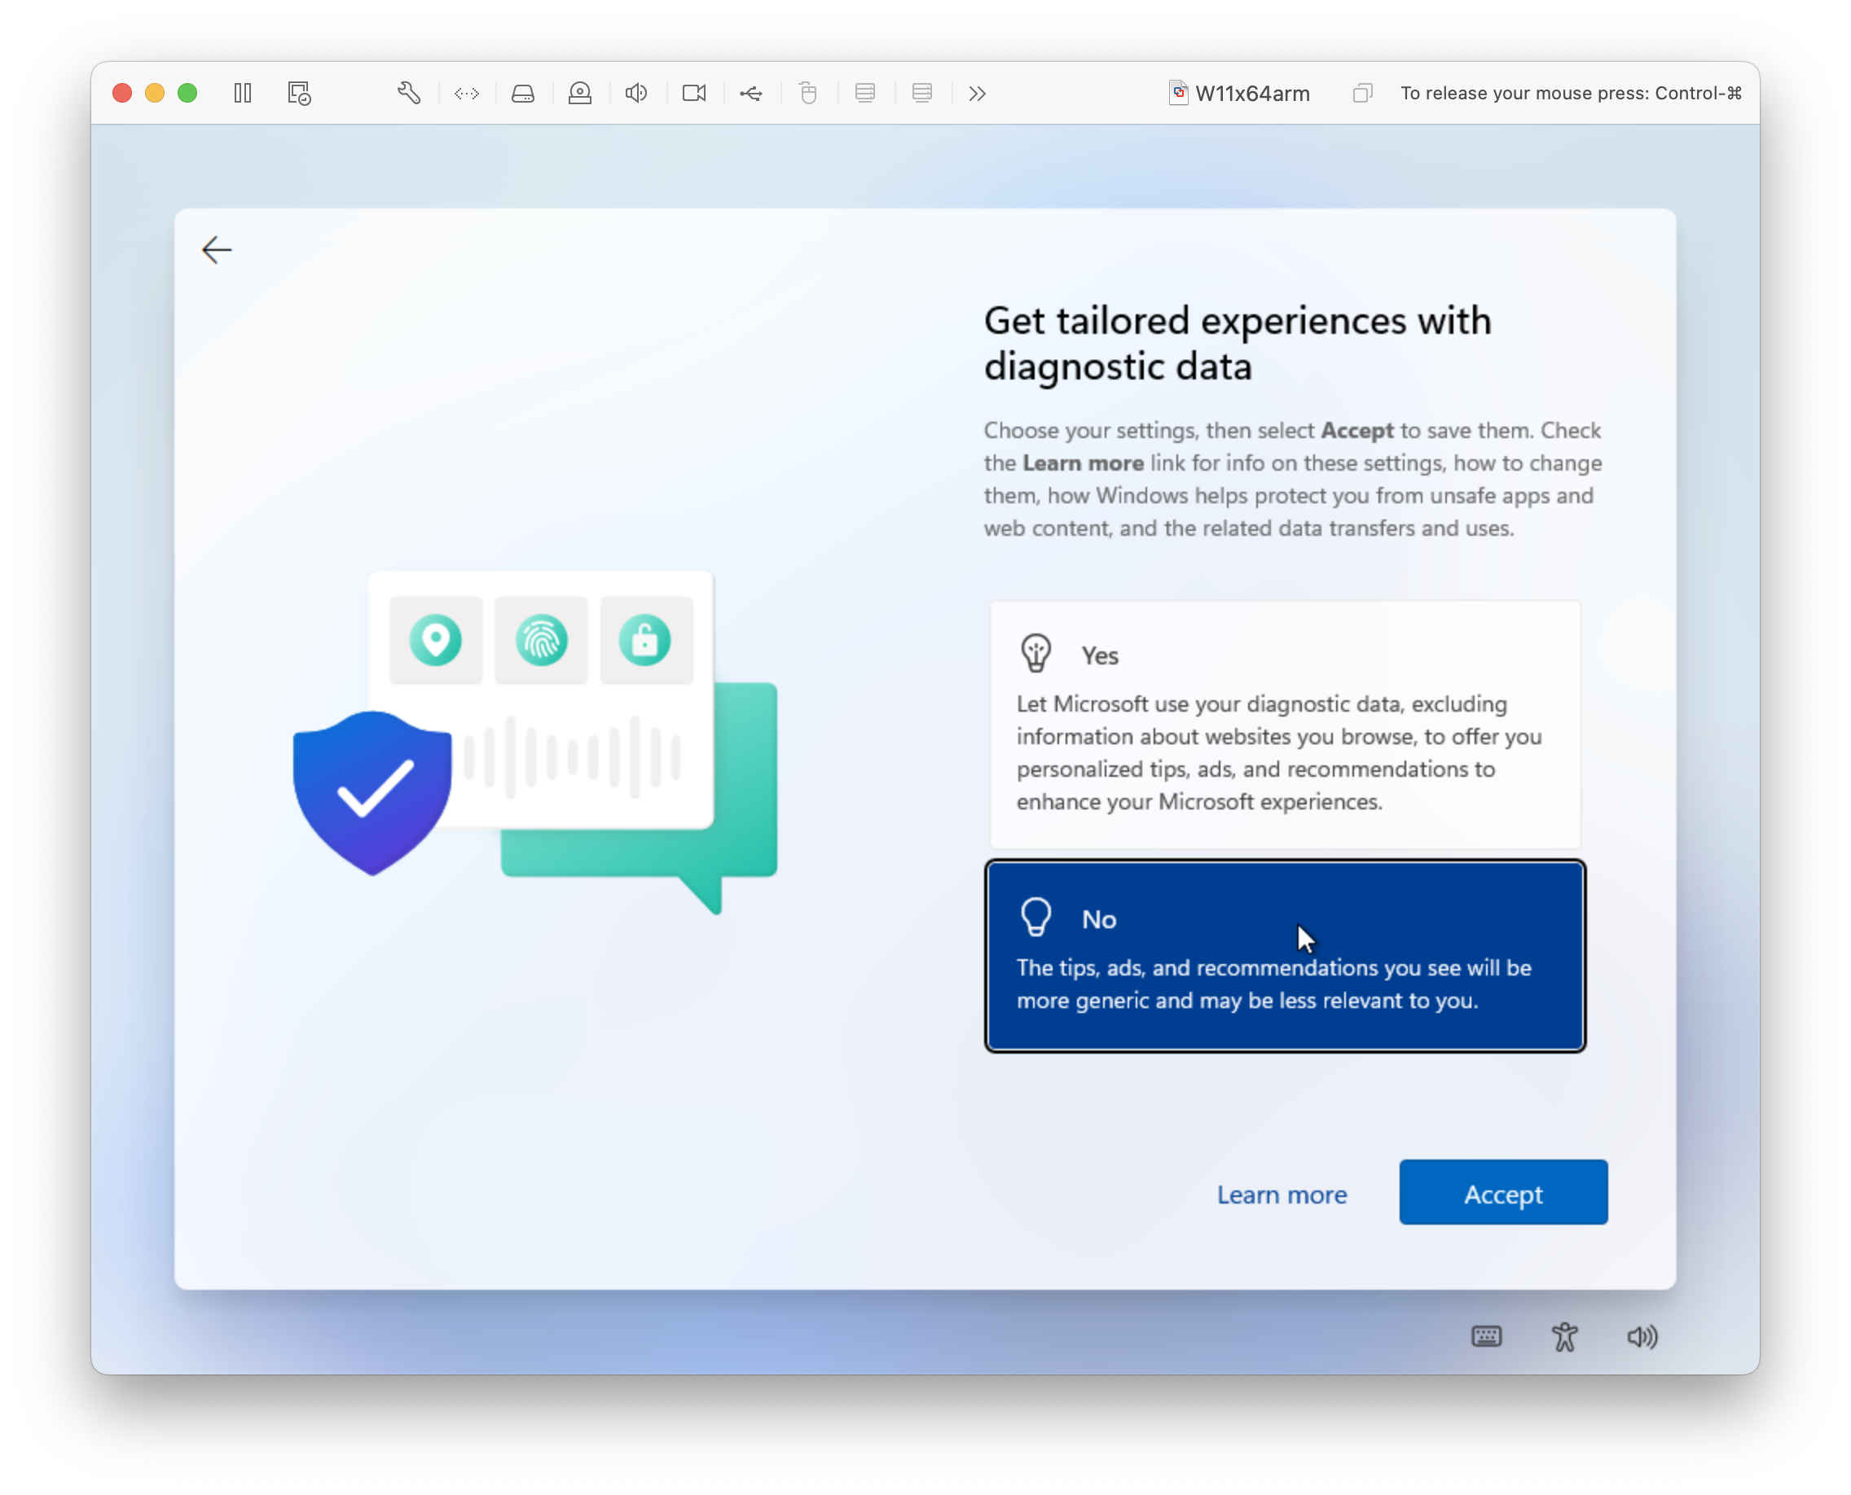This screenshot has height=1495, width=1851.
Task: Open the snapshot restore tool
Action: 298,93
